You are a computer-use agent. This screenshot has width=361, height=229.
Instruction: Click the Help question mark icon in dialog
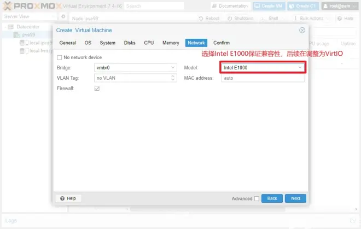pyautogui.click(x=62, y=198)
